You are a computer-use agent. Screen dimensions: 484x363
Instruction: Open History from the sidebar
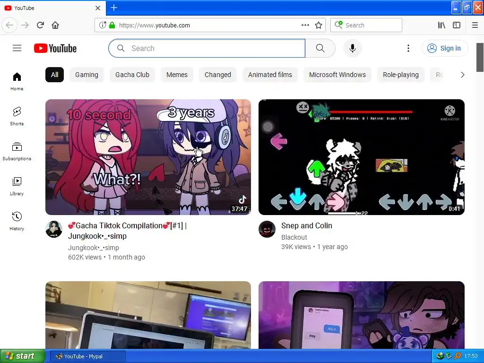(x=17, y=221)
